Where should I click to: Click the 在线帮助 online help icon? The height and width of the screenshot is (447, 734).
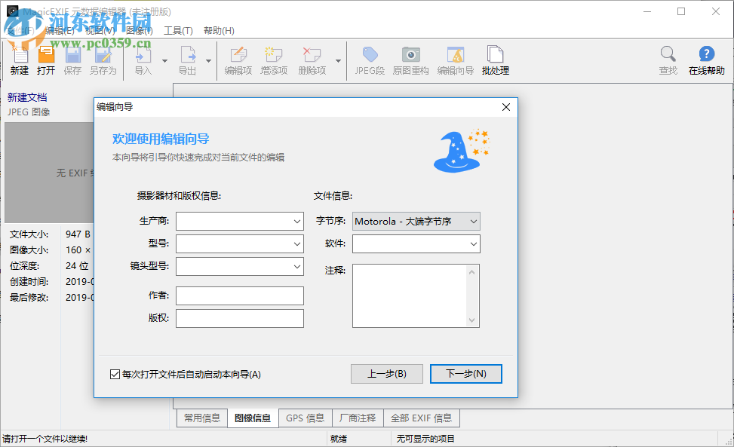coord(706,59)
